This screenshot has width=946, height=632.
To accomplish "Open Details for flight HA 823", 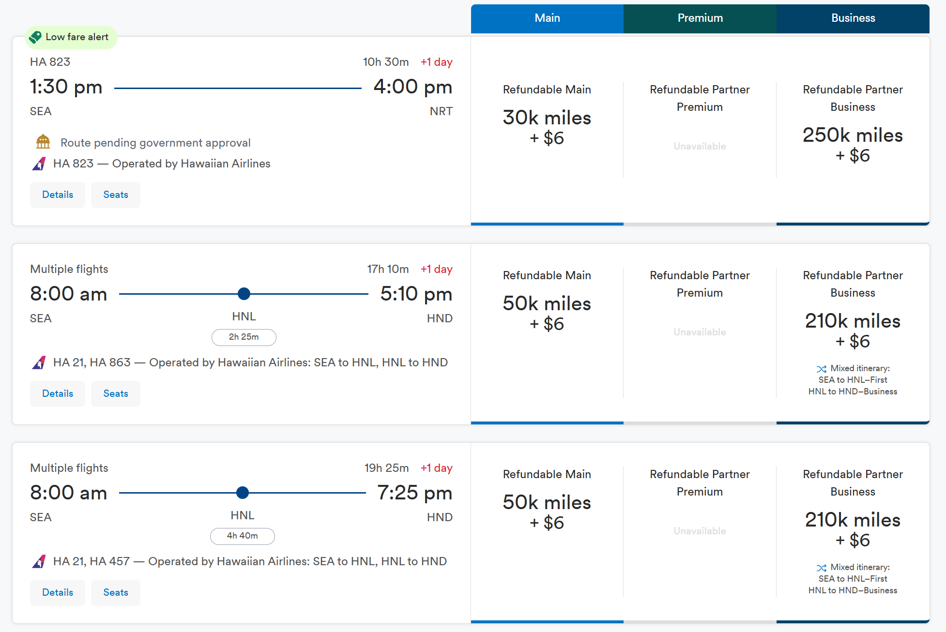I will point(58,195).
